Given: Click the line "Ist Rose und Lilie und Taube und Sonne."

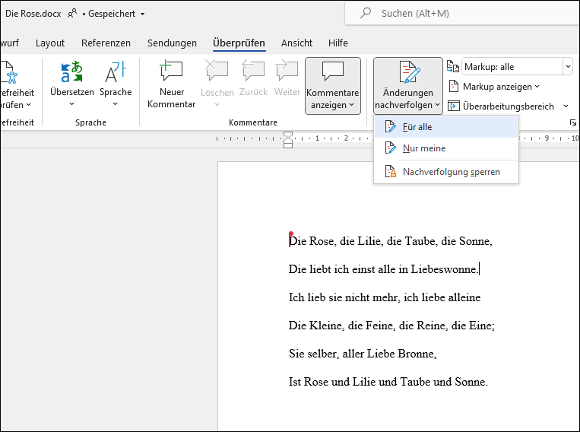Looking at the screenshot, I should [388, 382].
